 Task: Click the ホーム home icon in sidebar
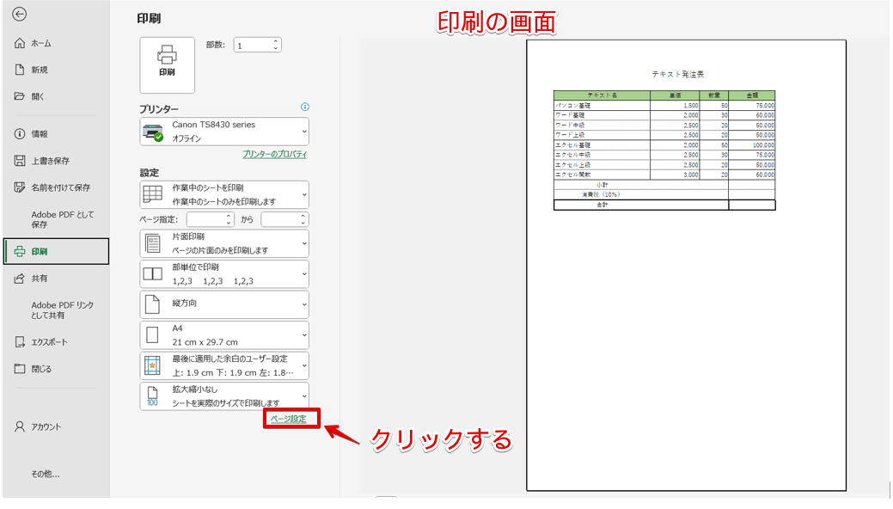point(20,42)
